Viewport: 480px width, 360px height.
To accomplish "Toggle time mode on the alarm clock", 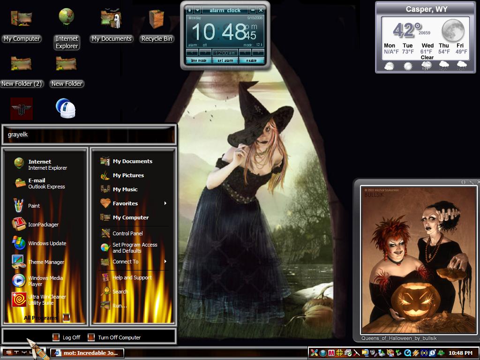I will point(198,60).
